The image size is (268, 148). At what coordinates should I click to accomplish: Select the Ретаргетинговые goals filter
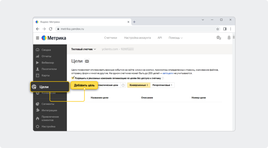pyautogui.click(x=162, y=85)
